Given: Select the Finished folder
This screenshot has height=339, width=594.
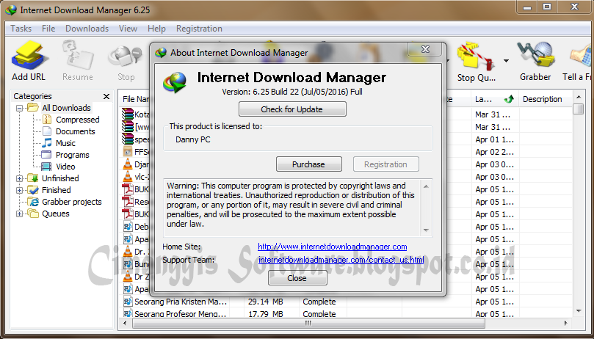Looking at the screenshot, I should pos(56,190).
